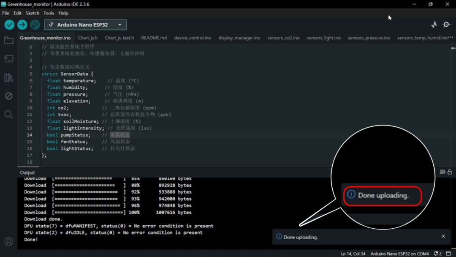456x257 pixels.
Task: Dismiss the Done uploading notification
Action: [x=443, y=236]
